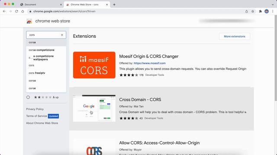This screenshot has height=155, width=277.
Task: Open the home page via home icon
Action: pyautogui.click(x=23, y=11)
